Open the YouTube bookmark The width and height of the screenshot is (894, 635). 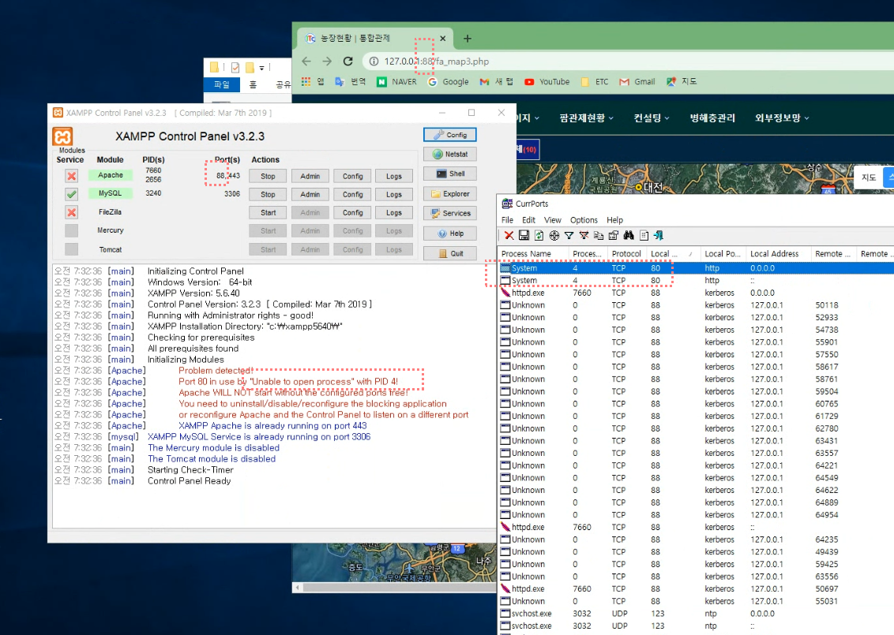547,81
